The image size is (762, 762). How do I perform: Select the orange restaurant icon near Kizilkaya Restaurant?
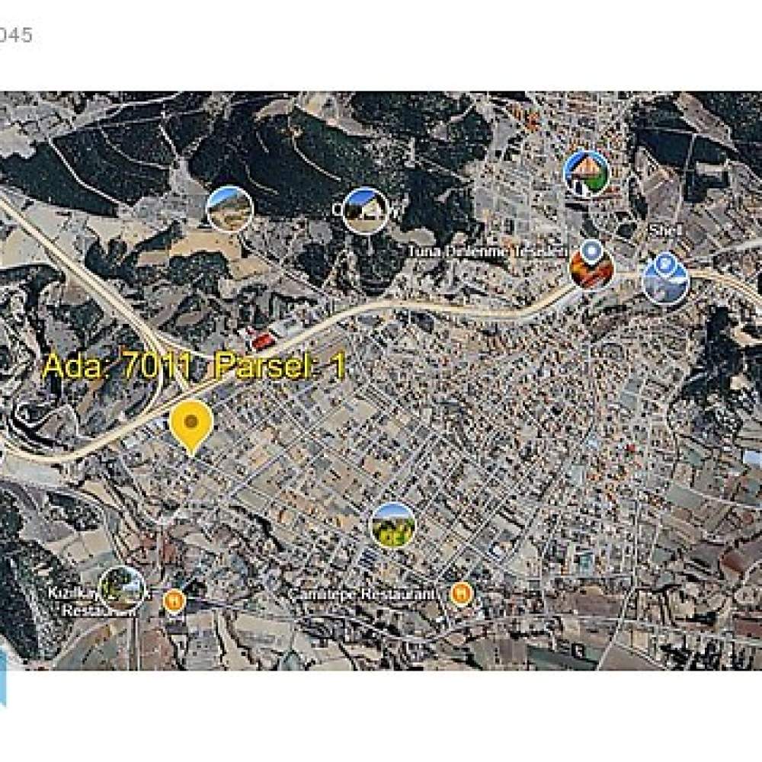coord(174,600)
